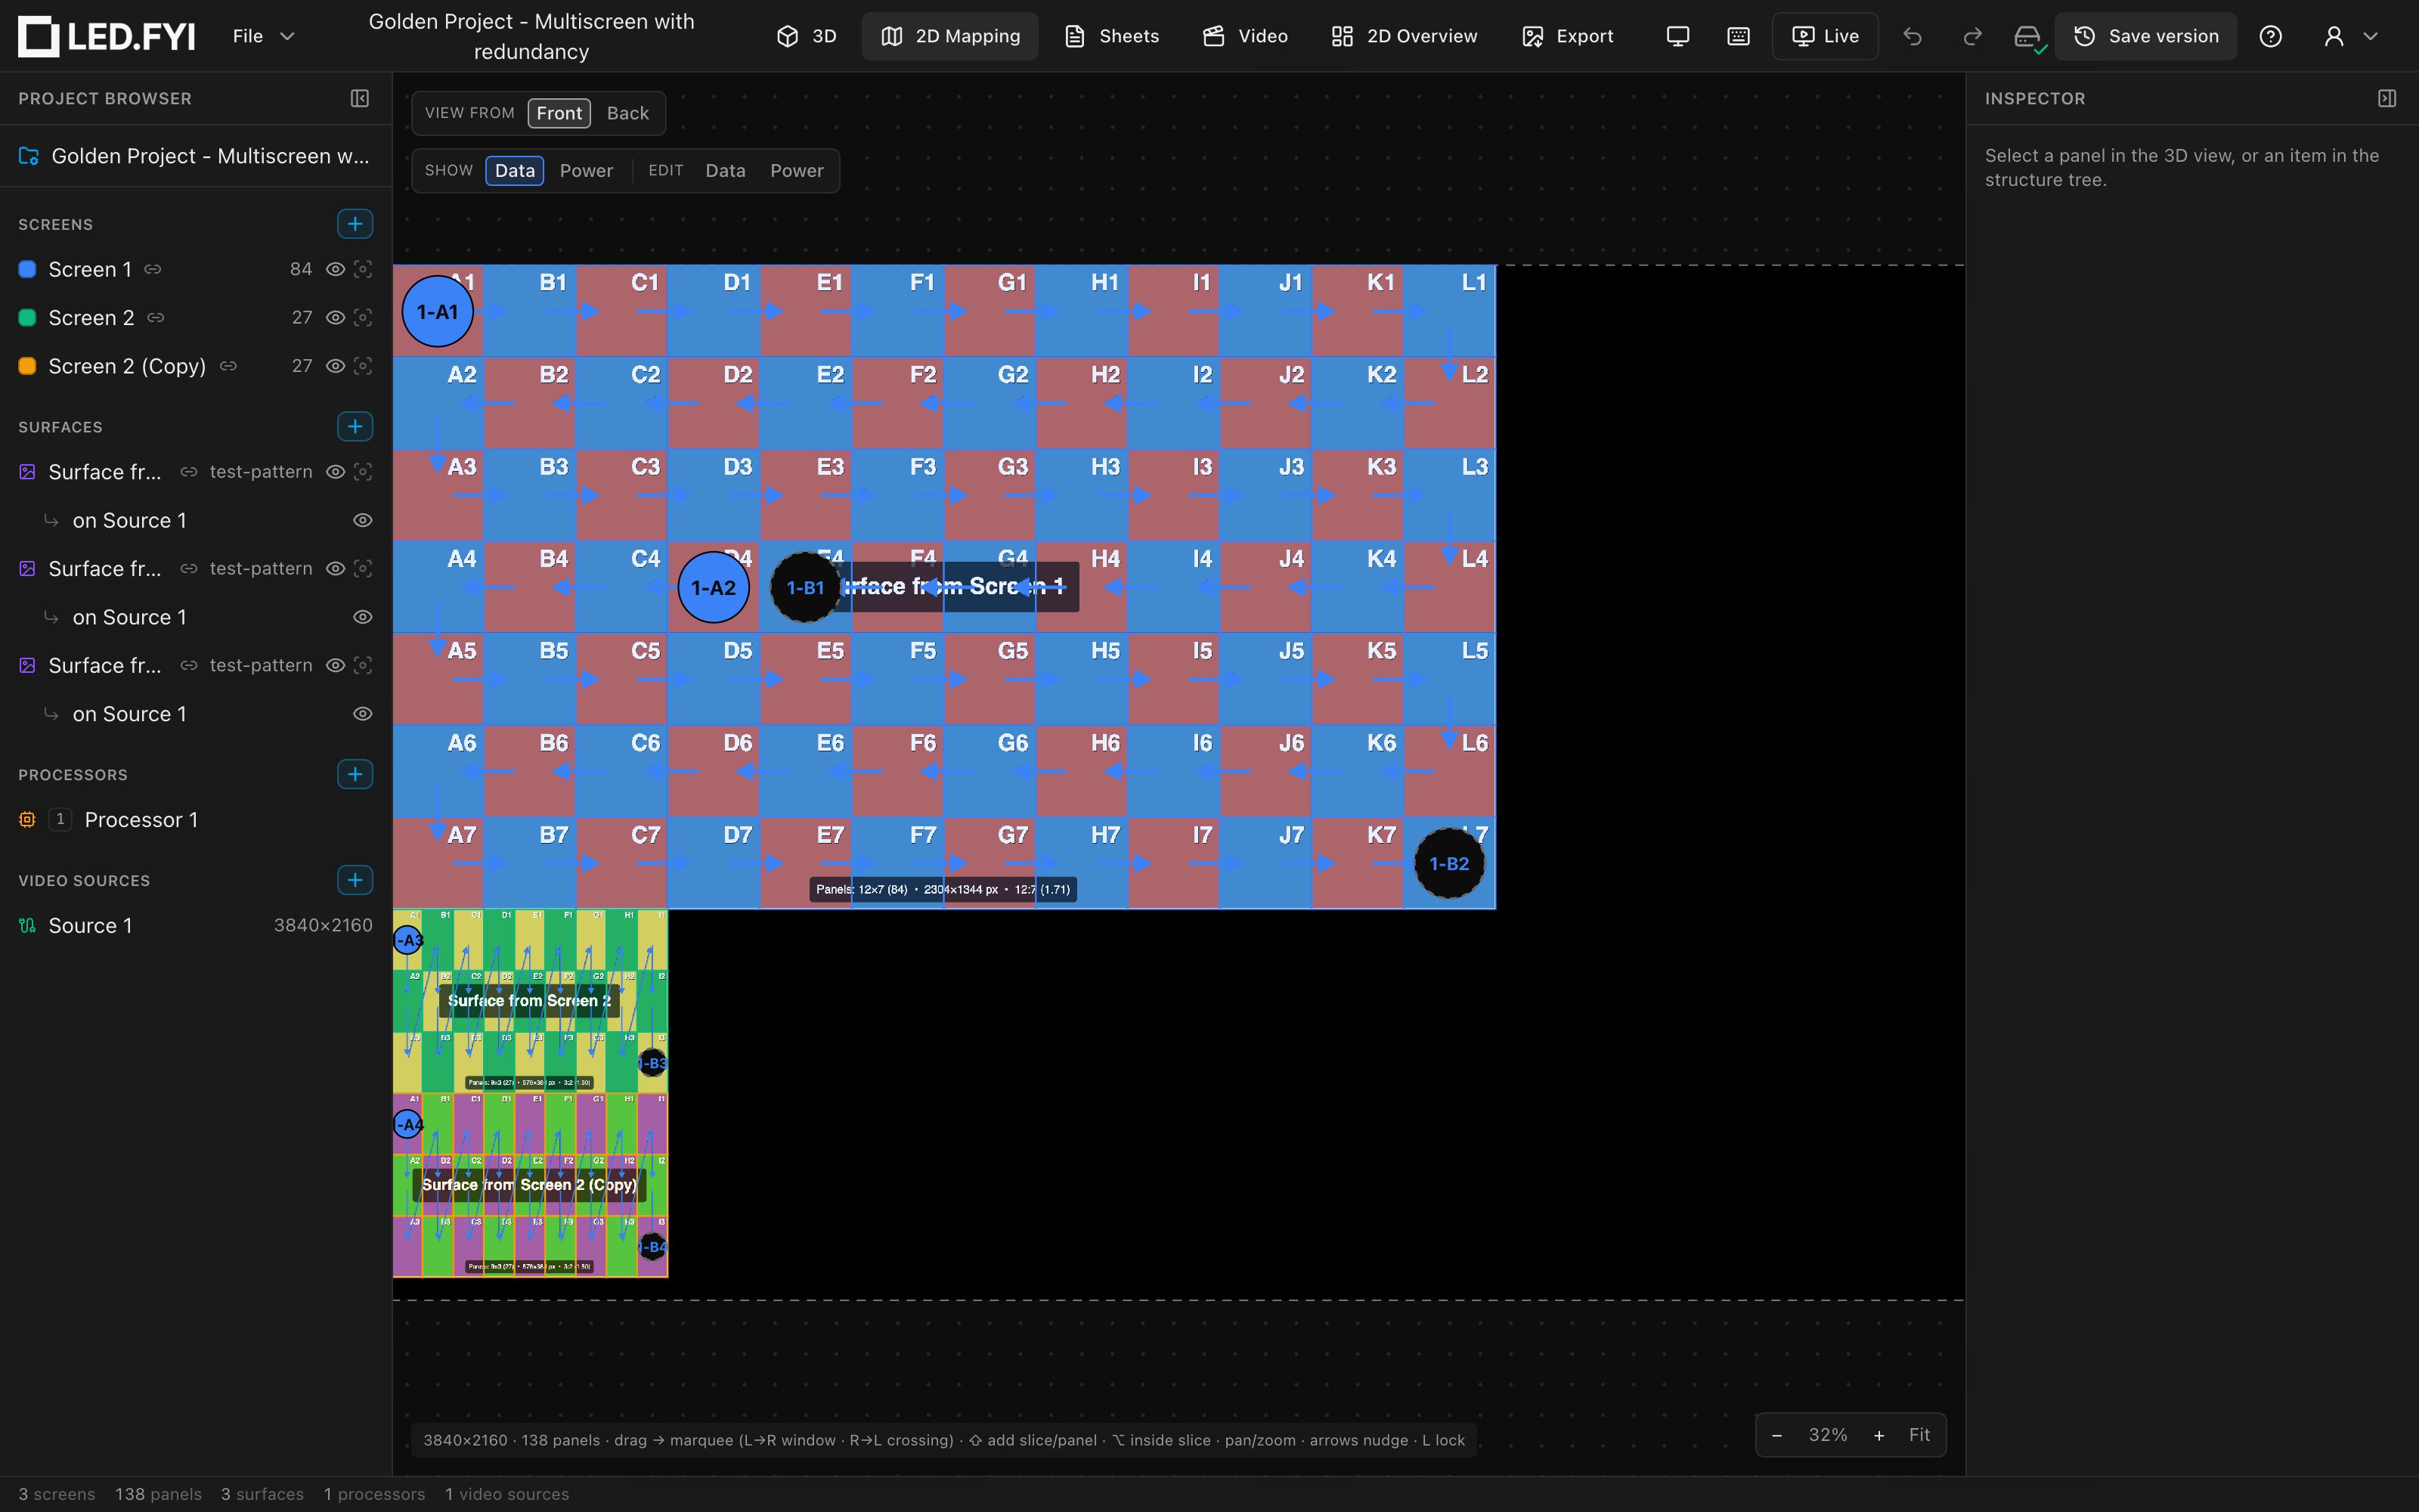Image resolution: width=2419 pixels, height=1512 pixels.
Task: Open the Export tab
Action: [1566, 36]
